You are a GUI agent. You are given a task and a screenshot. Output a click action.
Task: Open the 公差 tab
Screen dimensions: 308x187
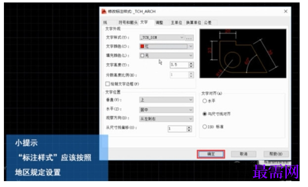tap(208, 23)
